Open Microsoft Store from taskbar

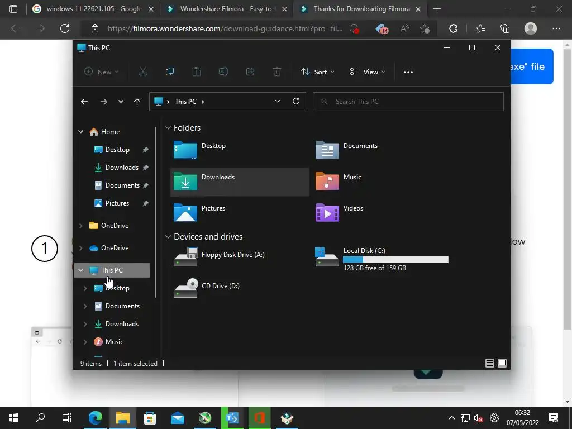tap(150, 418)
